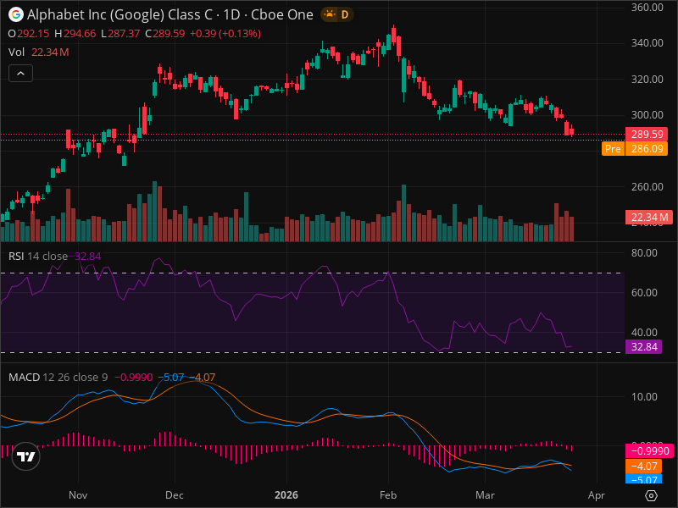Viewport: 678px width, 508px height.
Task: Select the RSI 14 close legend
Action: (54, 257)
